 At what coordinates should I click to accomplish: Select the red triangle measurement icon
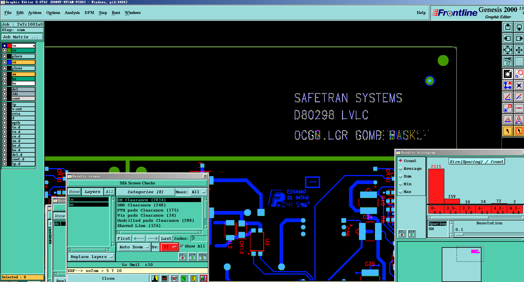tap(508, 120)
